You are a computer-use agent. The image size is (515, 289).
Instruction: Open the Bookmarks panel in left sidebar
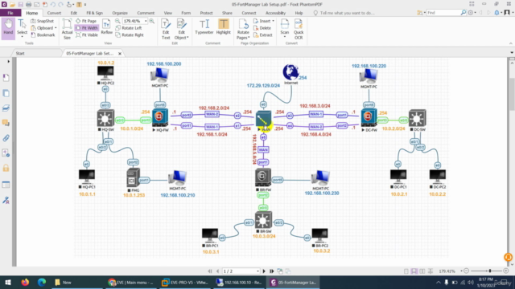coord(6,78)
